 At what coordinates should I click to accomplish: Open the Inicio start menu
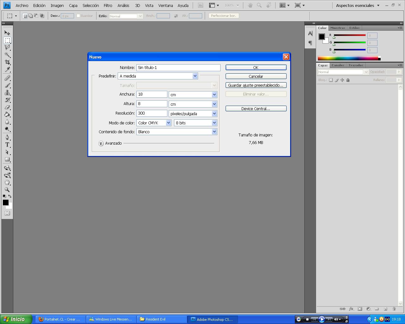16,319
